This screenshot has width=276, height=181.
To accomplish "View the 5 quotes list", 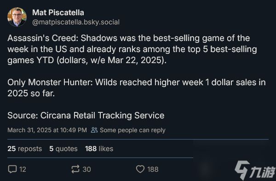I will (x=63, y=149).
